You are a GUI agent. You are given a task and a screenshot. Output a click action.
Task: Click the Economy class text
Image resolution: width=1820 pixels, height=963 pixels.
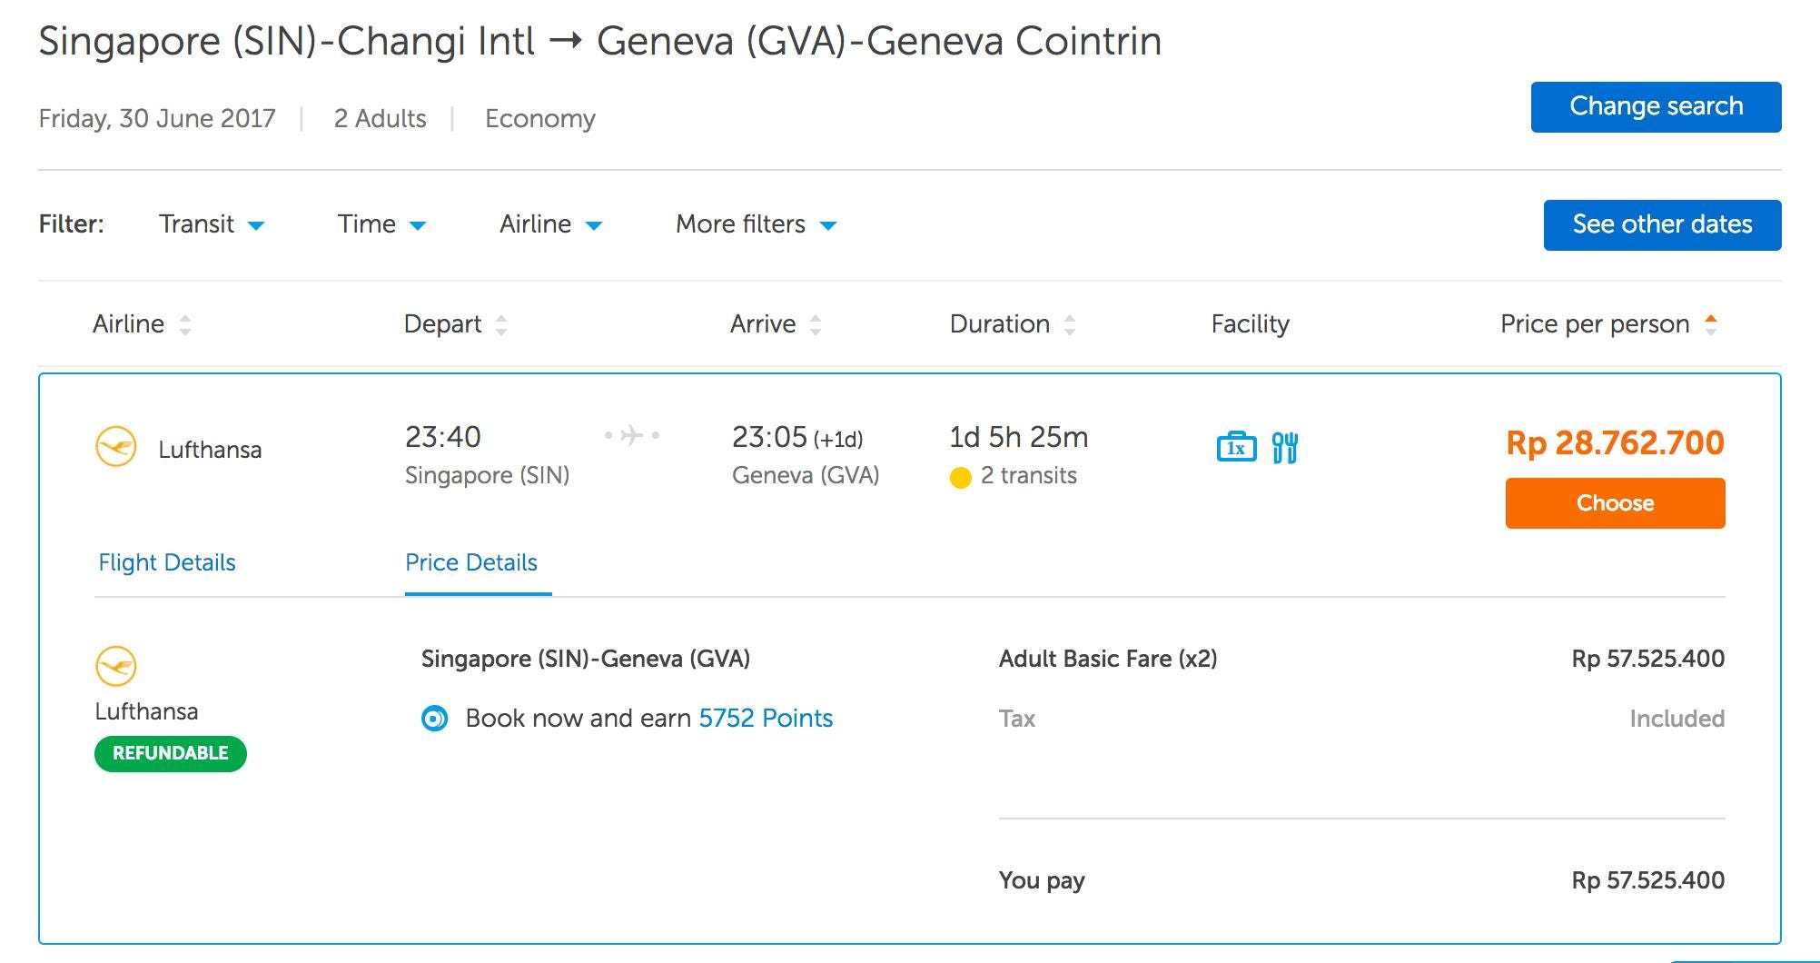[540, 119]
